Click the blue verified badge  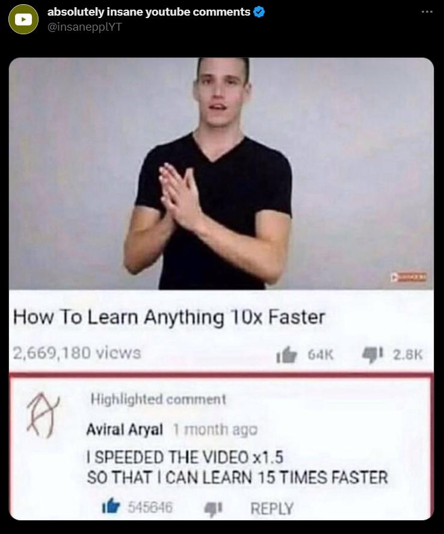point(259,12)
